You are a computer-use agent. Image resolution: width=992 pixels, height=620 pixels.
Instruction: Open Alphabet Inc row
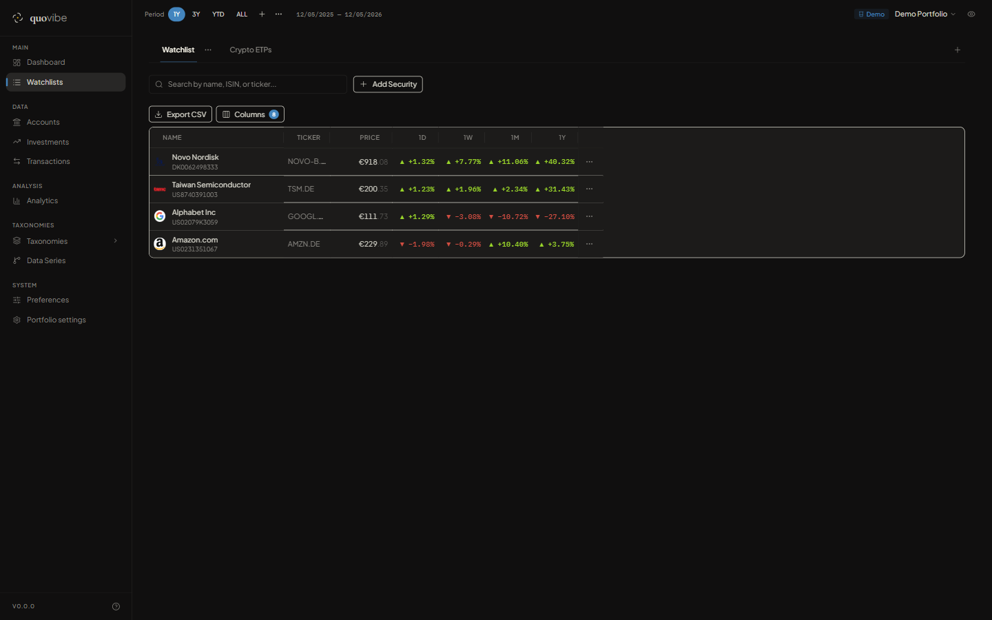(x=376, y=217)
